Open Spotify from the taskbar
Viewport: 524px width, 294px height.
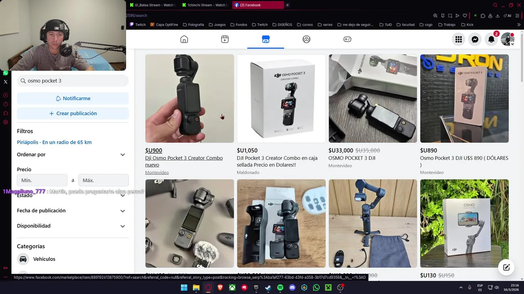click(280, 287)
